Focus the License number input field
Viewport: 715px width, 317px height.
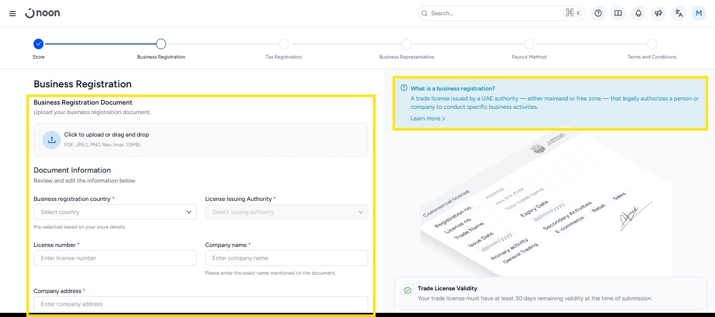click(115, 258)
